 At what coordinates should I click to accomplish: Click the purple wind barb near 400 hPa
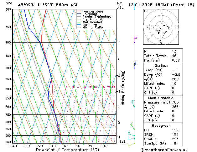135,38
